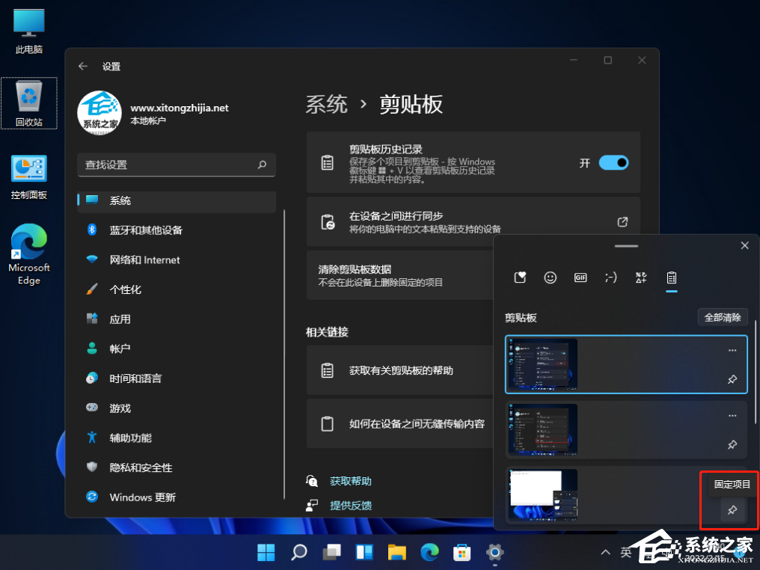Viewport: 760px width, 570px height.
Task: Open 获取有关剪贴板的帮助 link card
Action: click(x=400, y=370)
